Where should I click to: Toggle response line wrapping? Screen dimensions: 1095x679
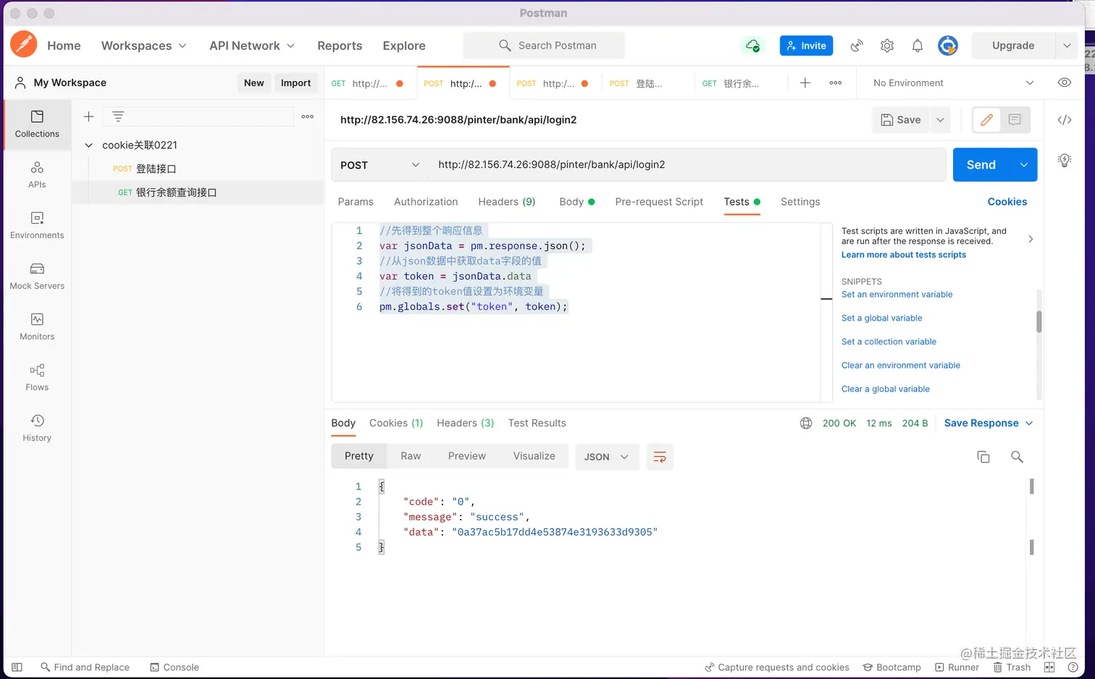[660, 457]
